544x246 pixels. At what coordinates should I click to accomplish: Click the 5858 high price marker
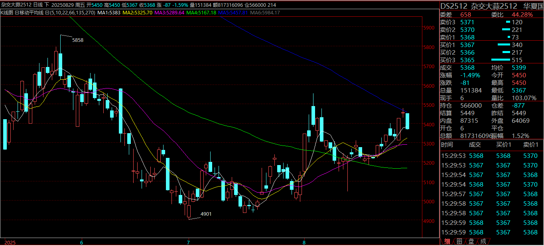tap(77, 40)
